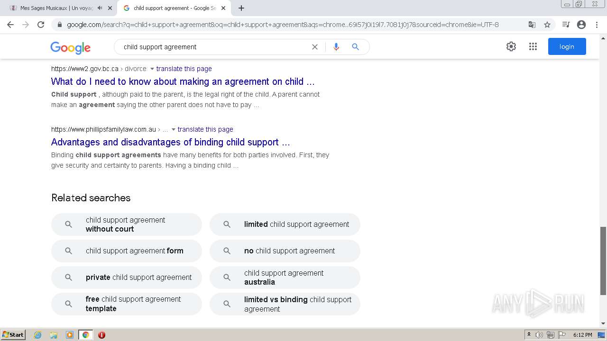Expand the dropdown arrow beside gov.bc.ca divorce
The width and height of the screenshot is (607, 341).
pos(152,69)
